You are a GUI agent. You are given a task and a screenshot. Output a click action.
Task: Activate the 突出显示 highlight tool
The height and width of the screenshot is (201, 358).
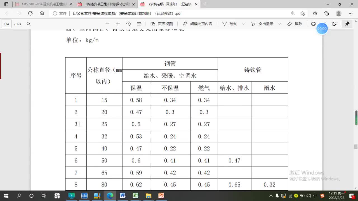pos(262,24)
